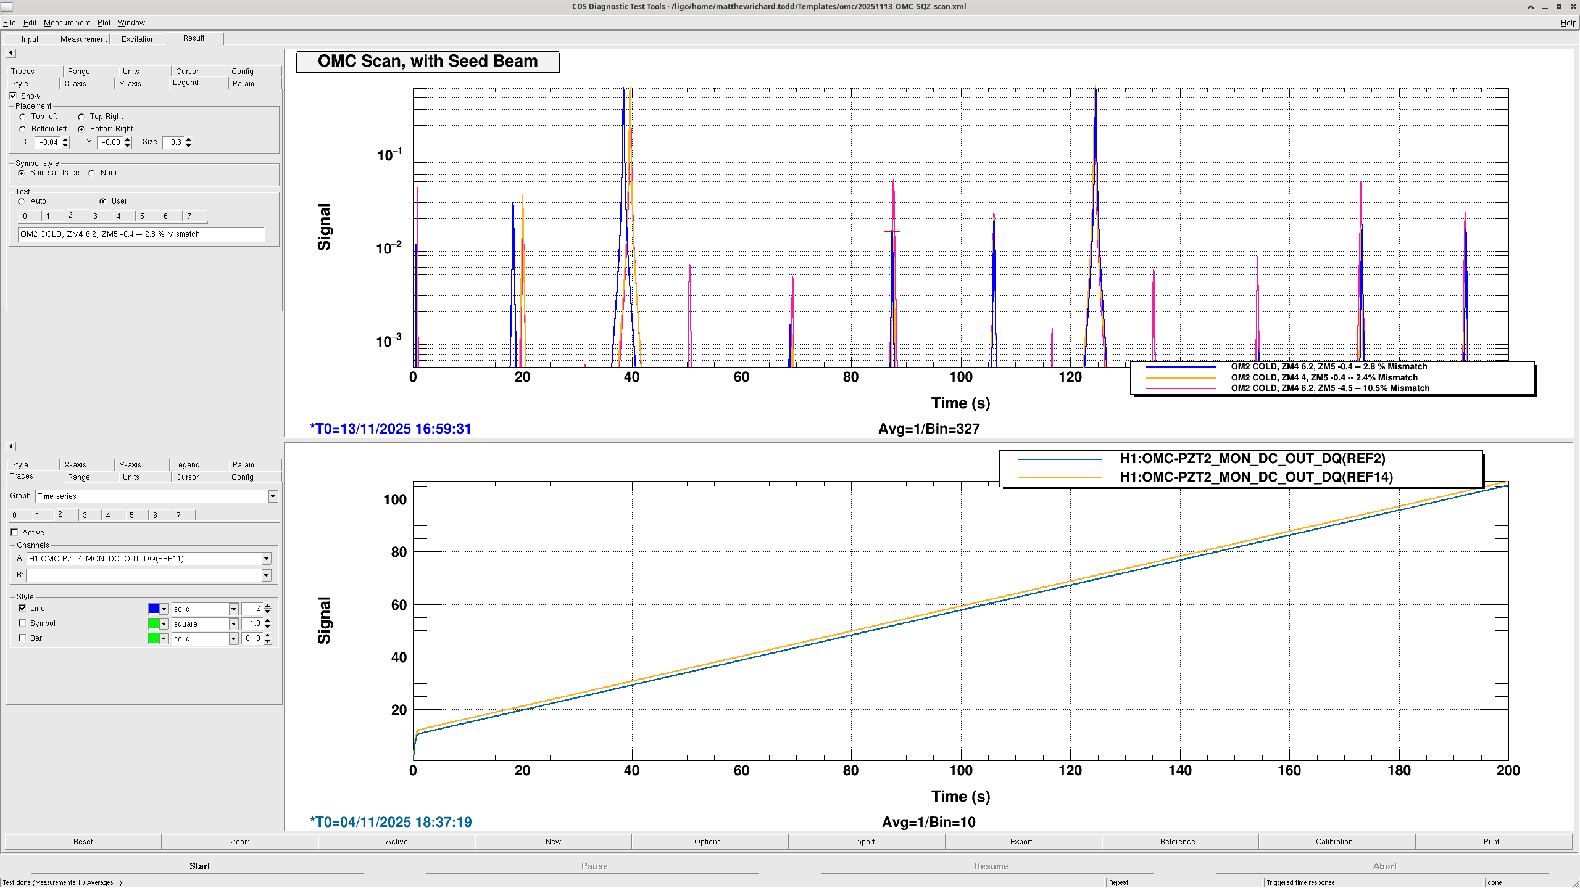The image size is (1580, 888).
Task: Open the blue Line color swatch
Action: click(x=154, y=609)
